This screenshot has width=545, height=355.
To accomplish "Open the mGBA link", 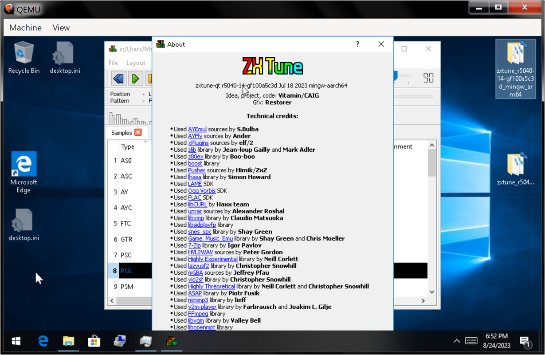I will (x=195, y=272).
